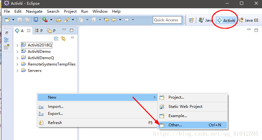This screenshot has height=140, width=262.
Task: Switch to the hierarchy P view tab
Action: point(39,31)
